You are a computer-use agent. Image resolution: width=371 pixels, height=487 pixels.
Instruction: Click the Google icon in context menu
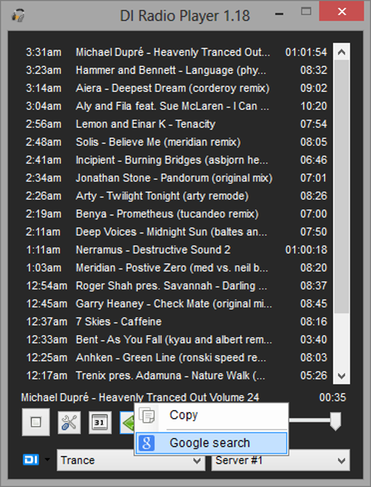(x=147, y=443)
